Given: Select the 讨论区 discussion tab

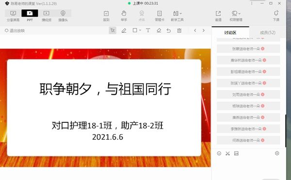Looking at the screenshot, I should tap(230, 33).
